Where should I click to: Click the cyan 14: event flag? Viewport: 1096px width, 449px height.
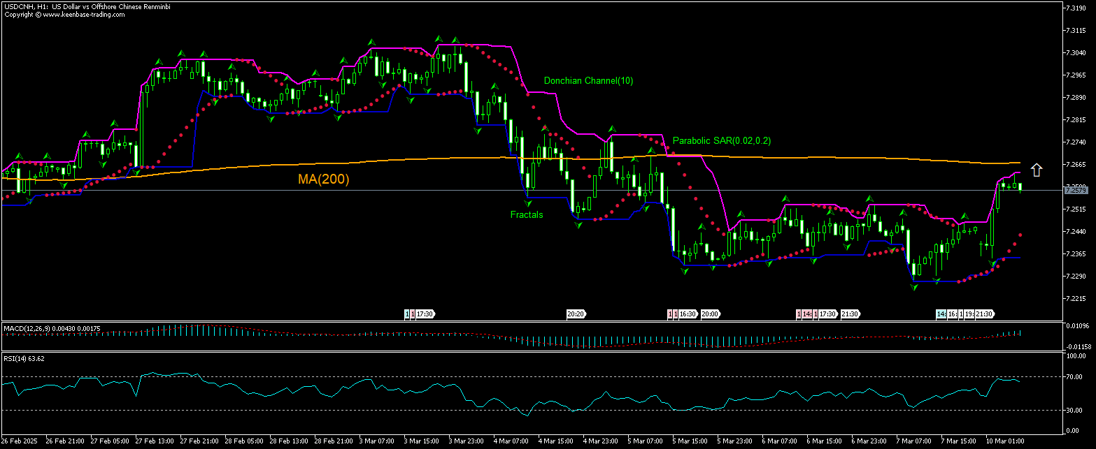pos(941,314)
